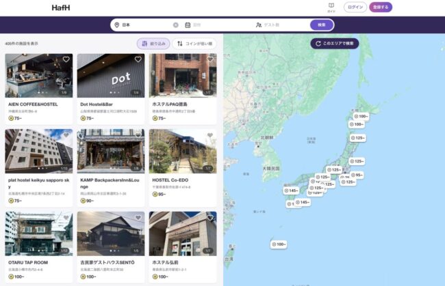Click the ホステルPAQ徳島 title
Screen dimensions: 445x286
[170, 104]
